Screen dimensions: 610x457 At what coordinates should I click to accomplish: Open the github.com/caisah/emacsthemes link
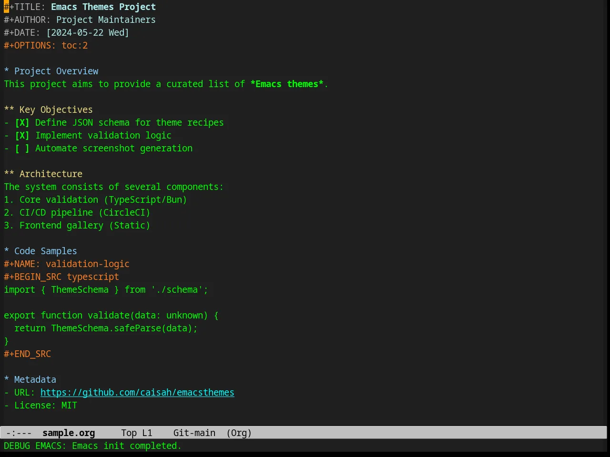tap(137, 392)
